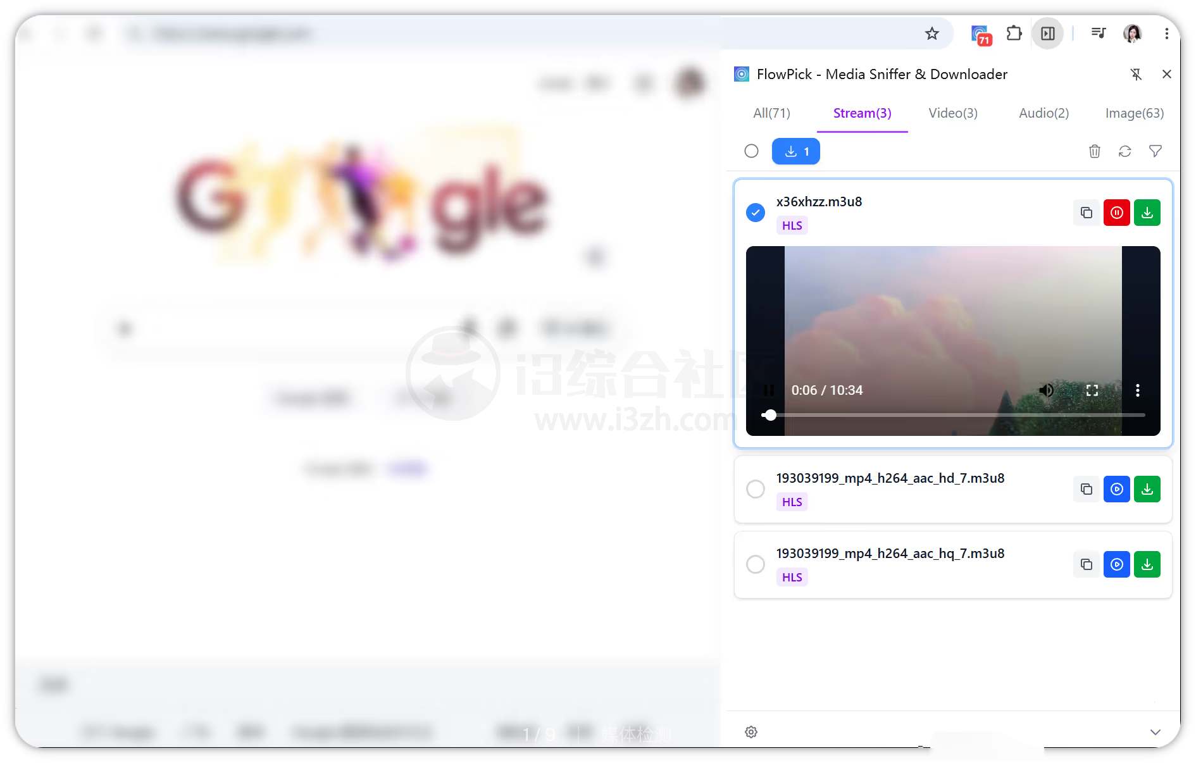Viewport: 1196px width, 763px height.
Task: Download x36xhzz.m3u8 with the green button
Action: [1147, 213]
